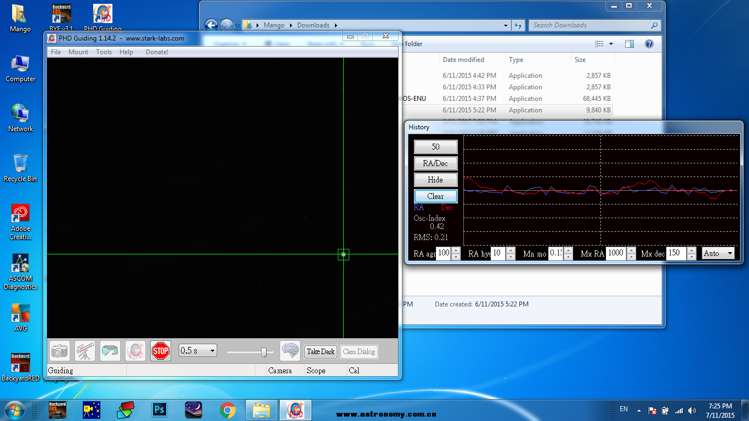Viewport: 749px width, 421px height.
Task: Click the RA aggressiveness spinner arrows
Action: tap(456, 253)
